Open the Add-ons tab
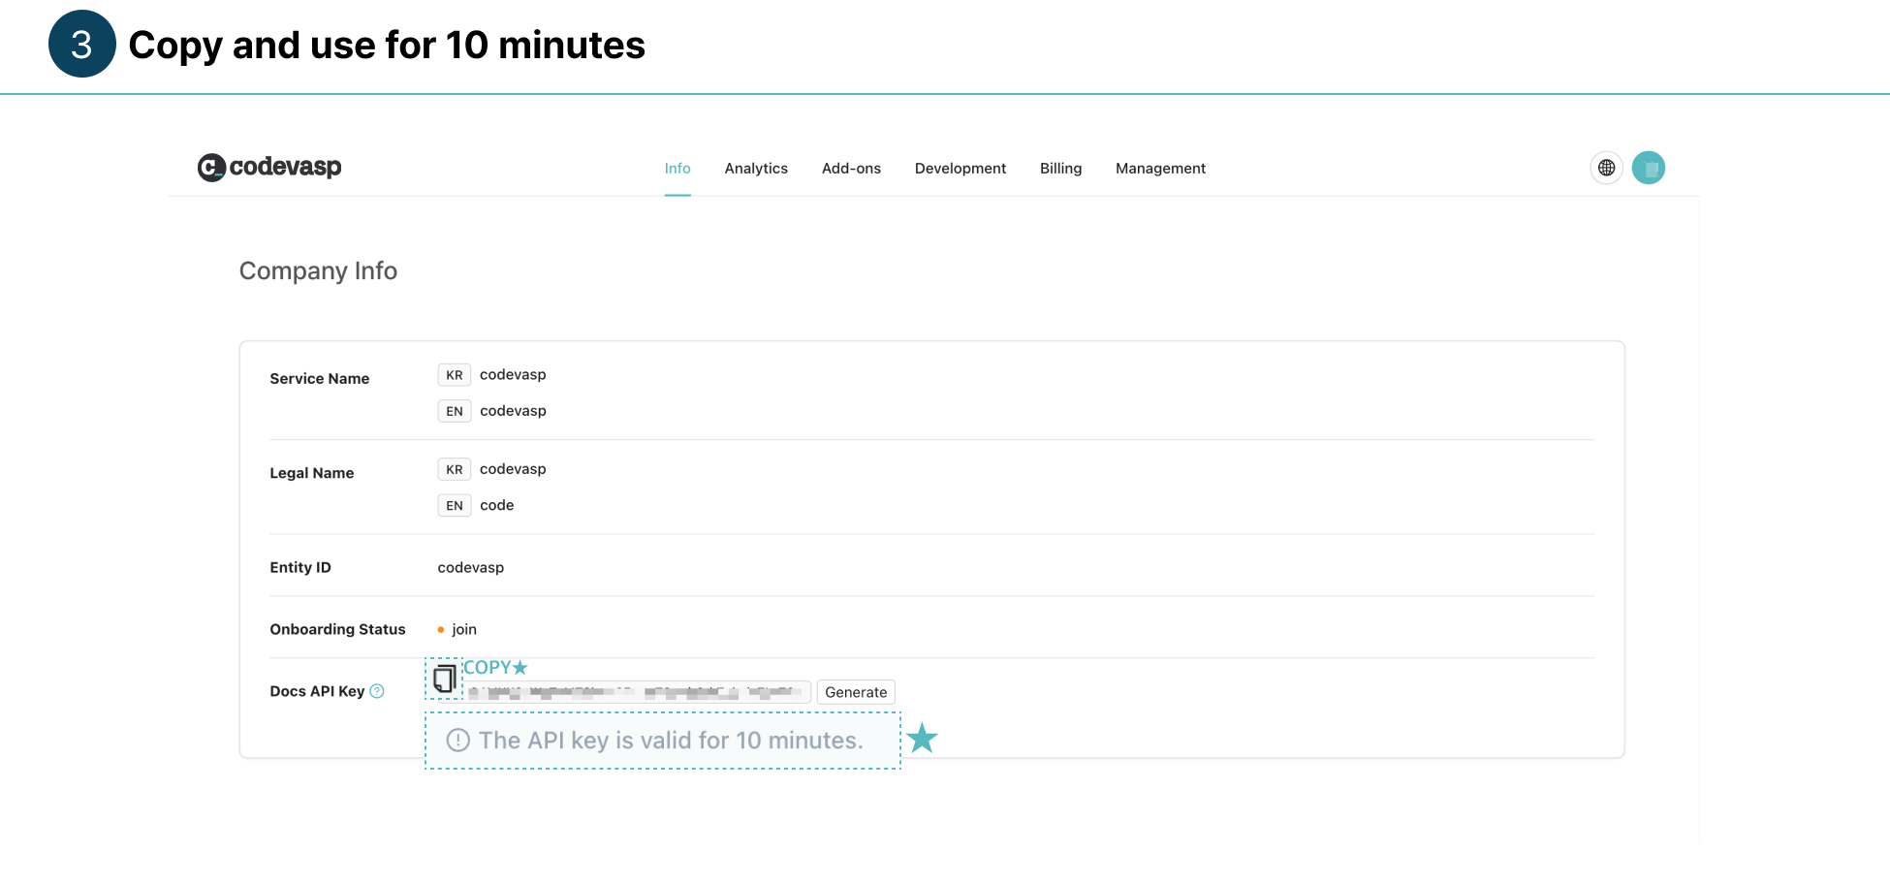The image size is (1890, 884). pyautogui.click(x=851, y=169)
